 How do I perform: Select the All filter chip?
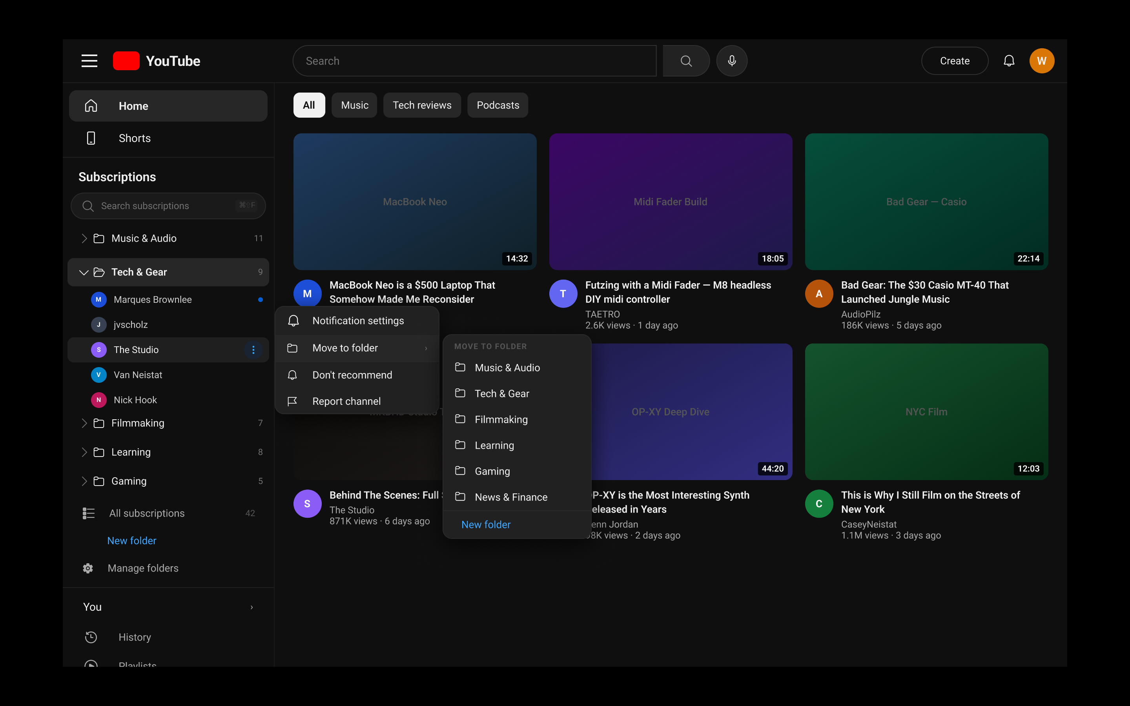pos(309,105)
